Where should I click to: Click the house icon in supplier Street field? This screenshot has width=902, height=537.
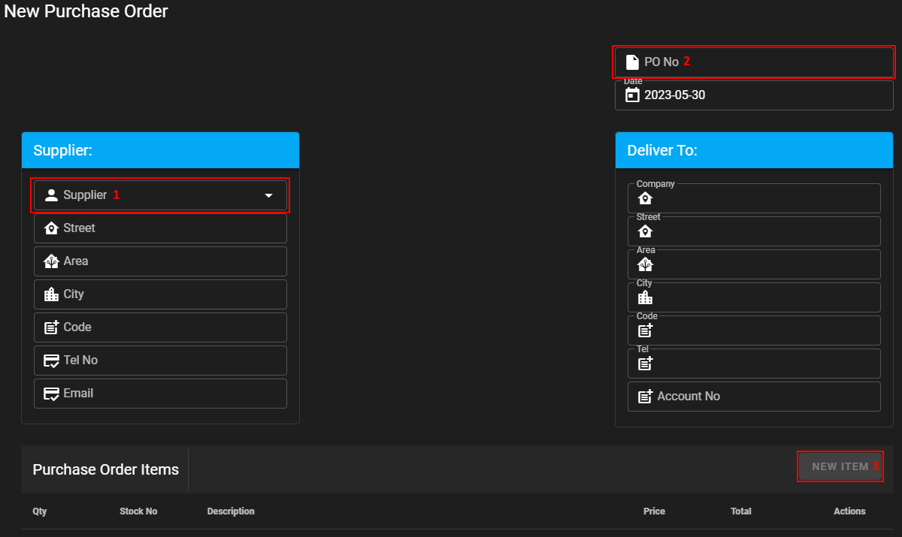(51, 228)
